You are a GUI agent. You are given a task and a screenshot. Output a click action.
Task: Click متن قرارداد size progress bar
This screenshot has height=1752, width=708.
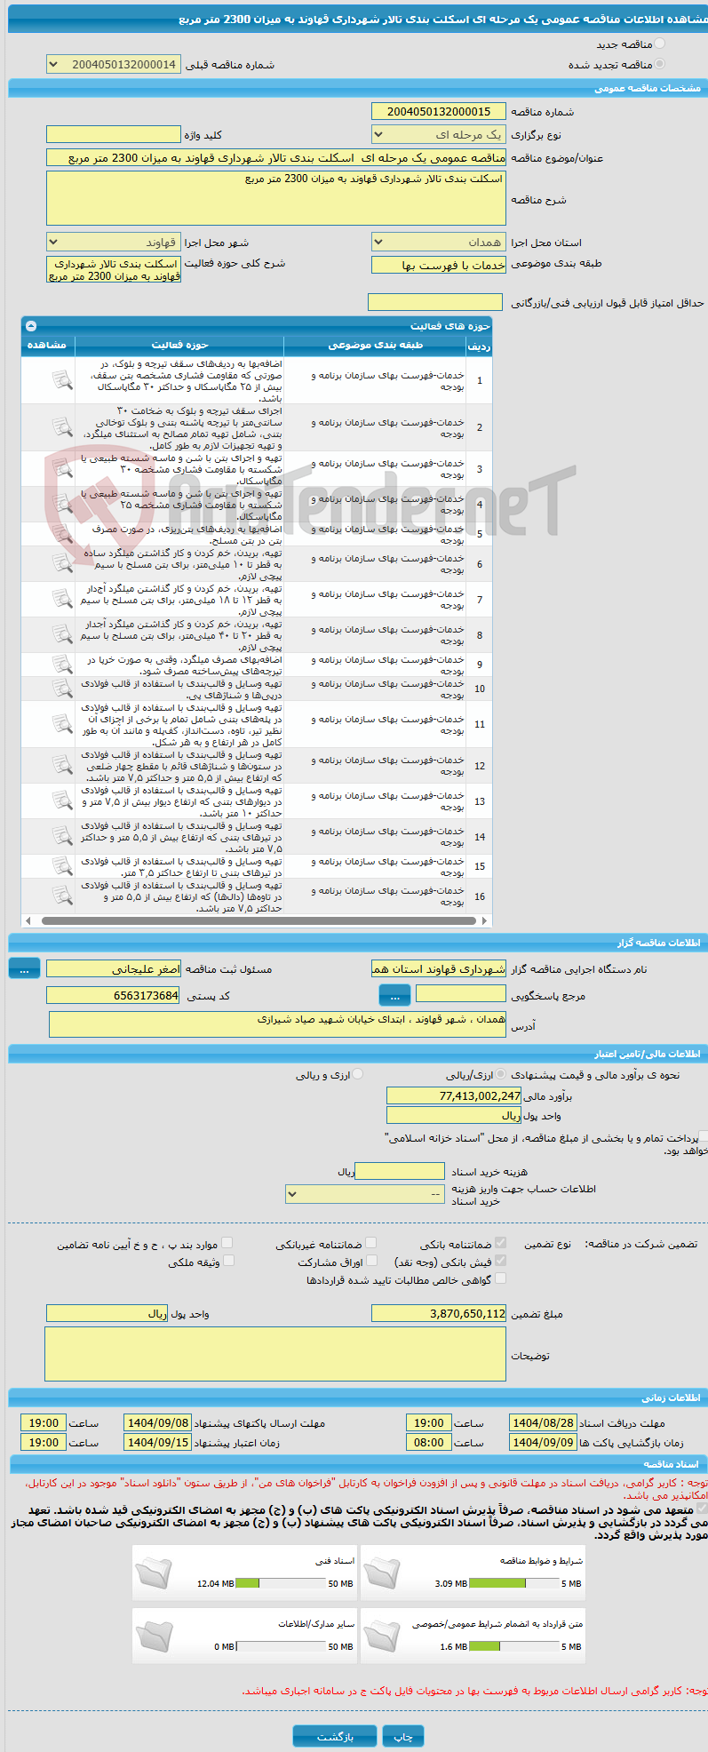tap(513, 1646)
